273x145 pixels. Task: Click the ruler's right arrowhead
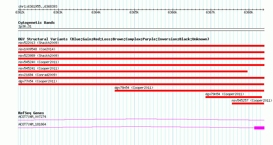tap(263, 10)
